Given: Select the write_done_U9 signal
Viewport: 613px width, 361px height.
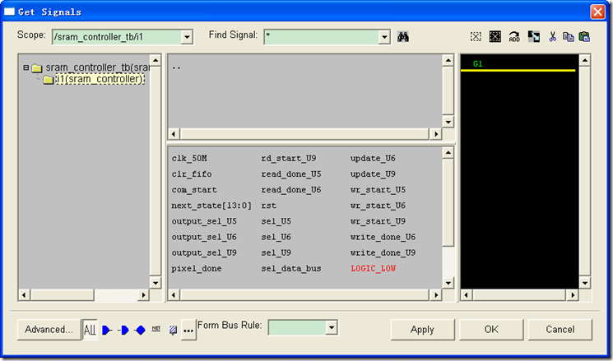Looking at the screenshot, I should click(383, 252).
